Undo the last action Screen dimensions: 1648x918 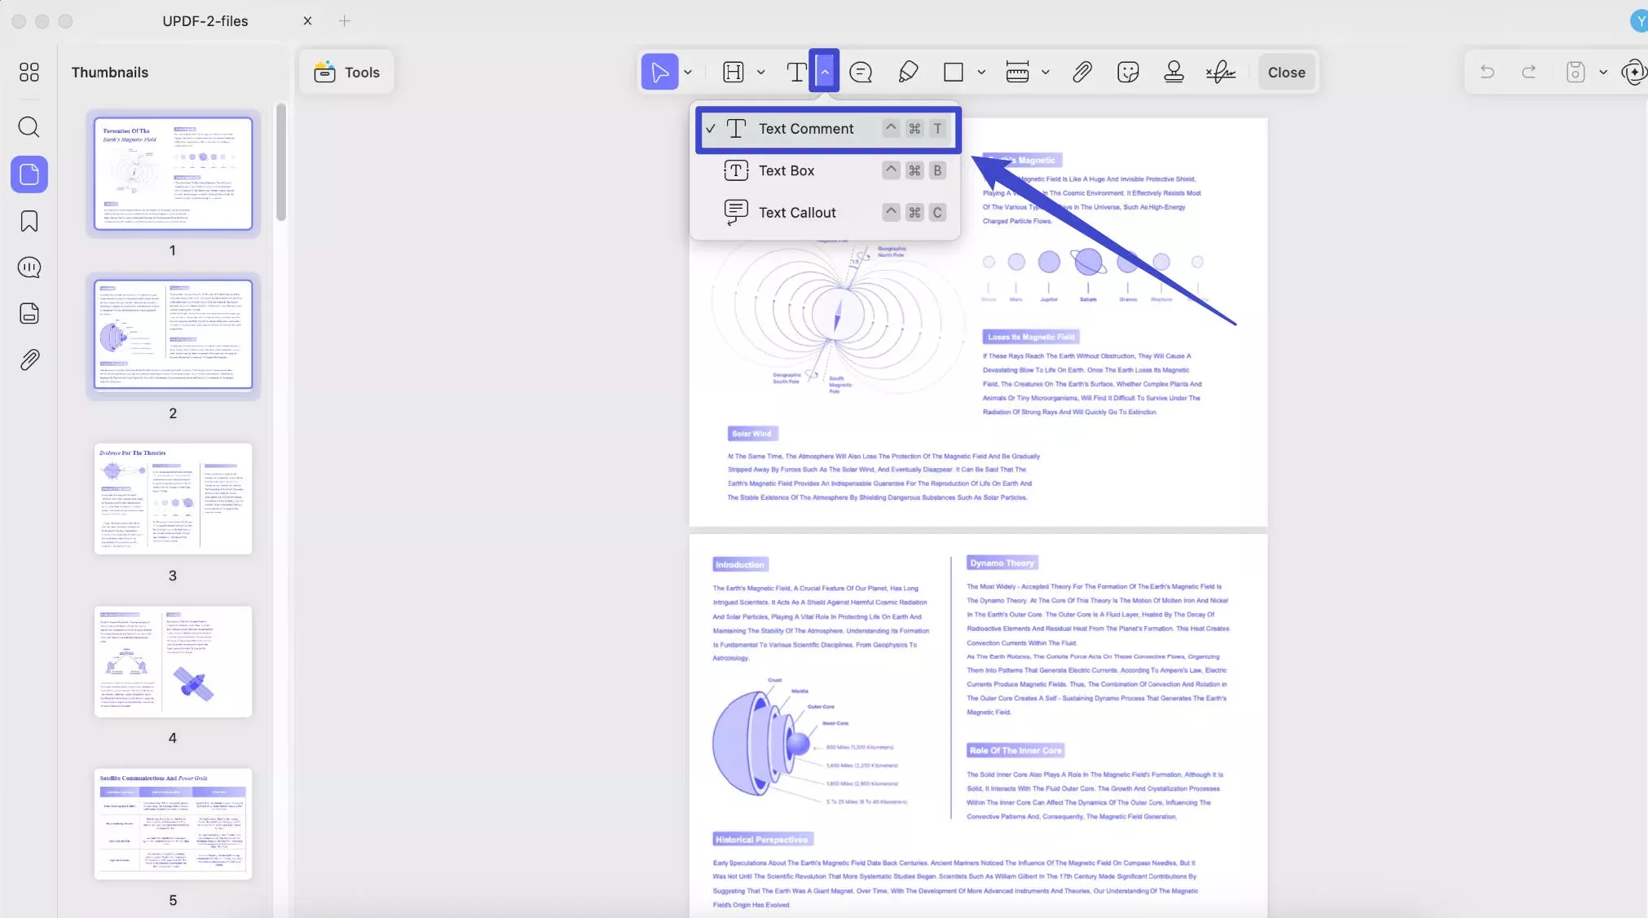(1487, 72)
